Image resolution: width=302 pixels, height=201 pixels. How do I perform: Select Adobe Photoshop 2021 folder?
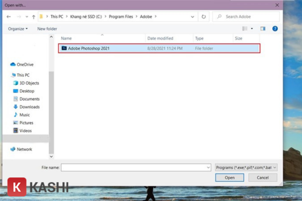pyautogui.click(x=159, y=48)
